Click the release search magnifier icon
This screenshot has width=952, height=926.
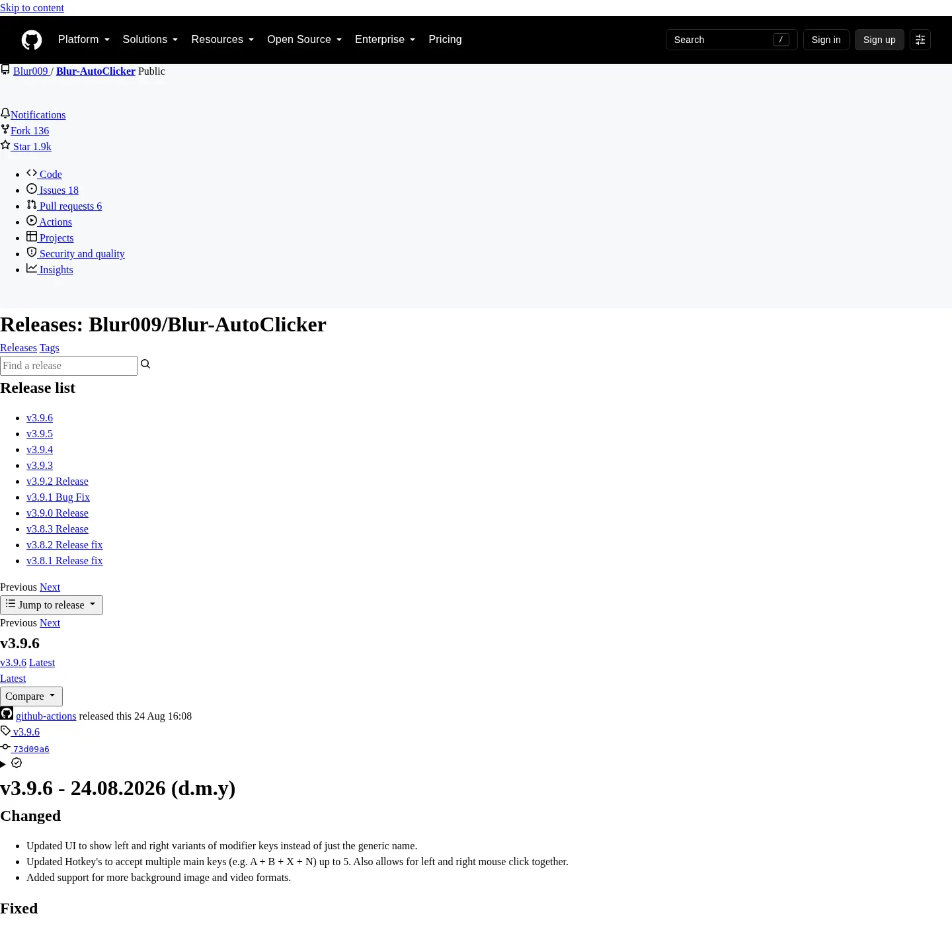(x=145, y=364)
